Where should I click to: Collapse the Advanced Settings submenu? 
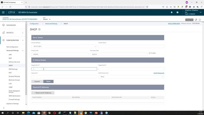tap(23, 50)
